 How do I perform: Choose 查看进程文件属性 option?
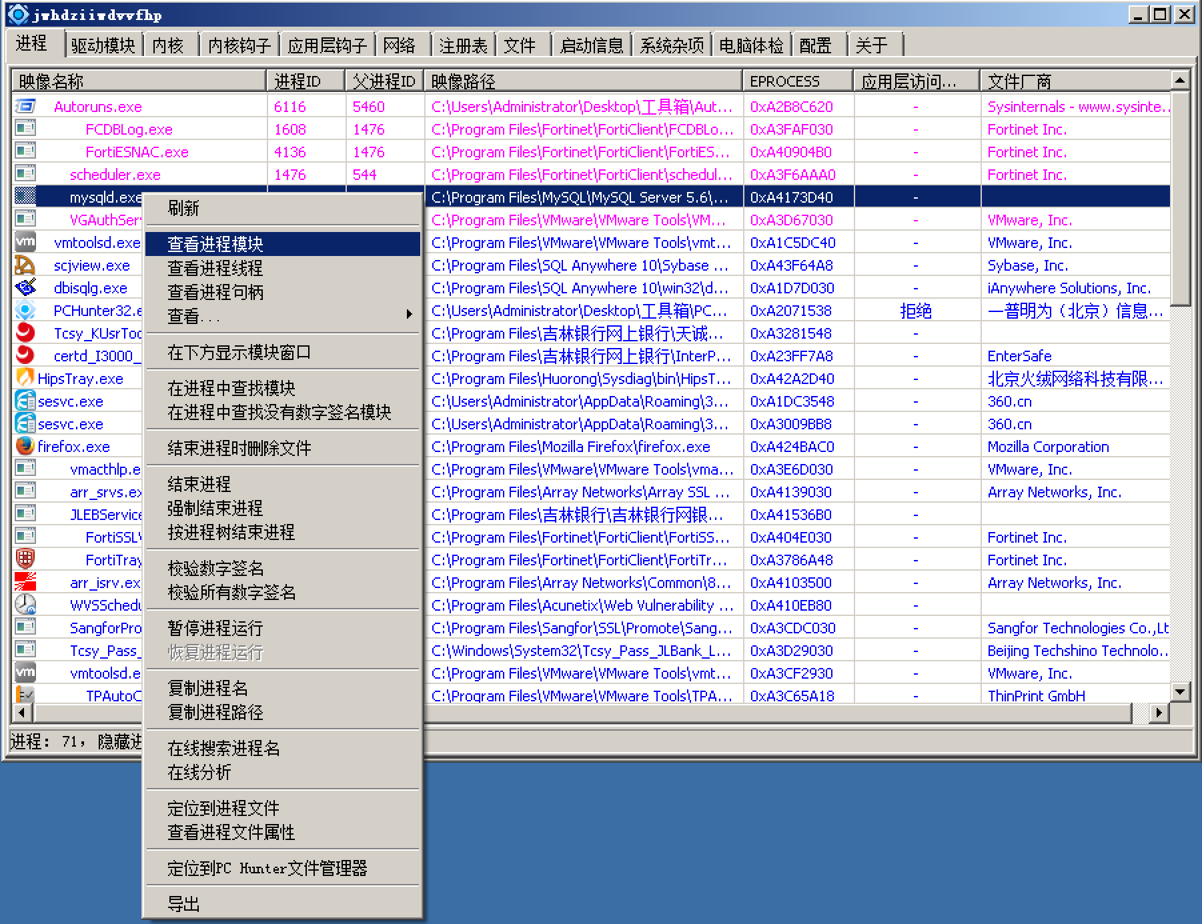pyautogui.click(x=283, y=832)
